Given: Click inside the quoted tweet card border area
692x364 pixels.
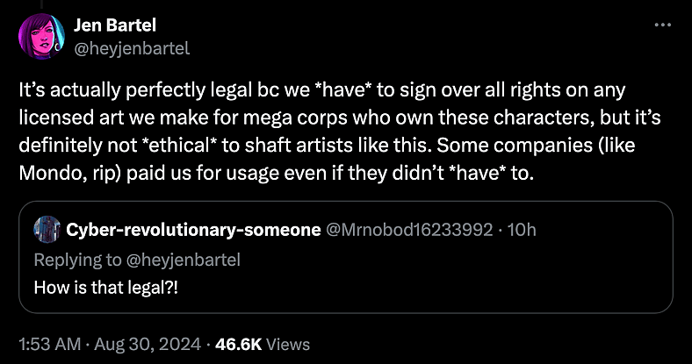Looking at the screenshot, I should tap(345, 257).
